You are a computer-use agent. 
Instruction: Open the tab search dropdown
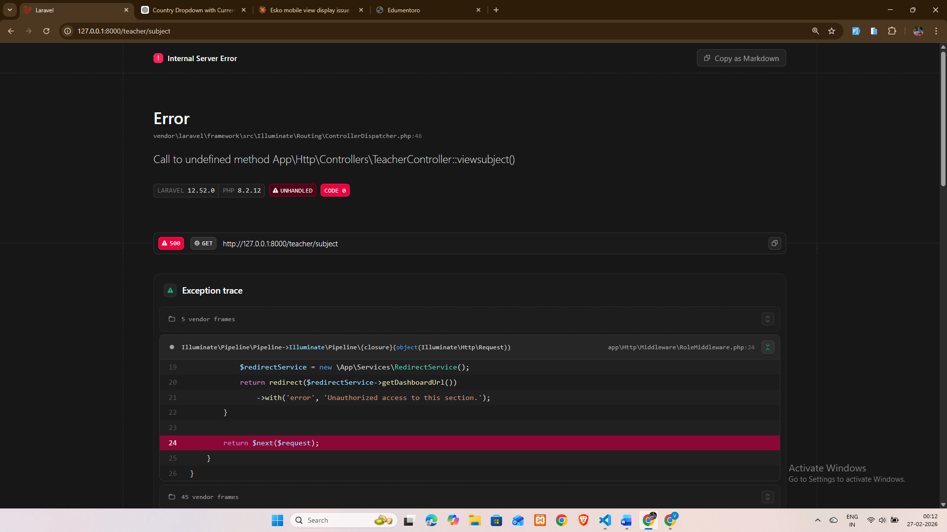(x=10, y=10)
